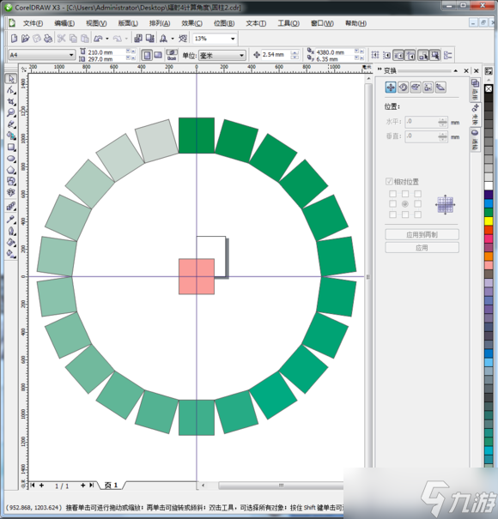Click the 应用到再制 button
This screenshot has width=498, height=519.
pos(422,235)
